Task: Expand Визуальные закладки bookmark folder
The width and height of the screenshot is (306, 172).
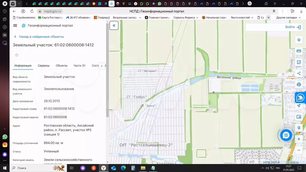Action: [127, 18]
